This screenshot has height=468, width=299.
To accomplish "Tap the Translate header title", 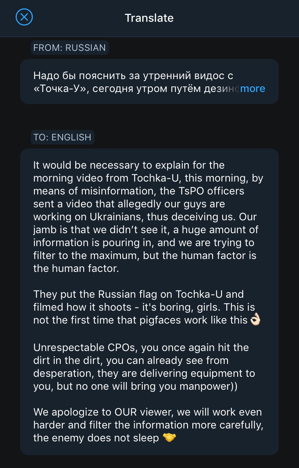I will [149, 18].
